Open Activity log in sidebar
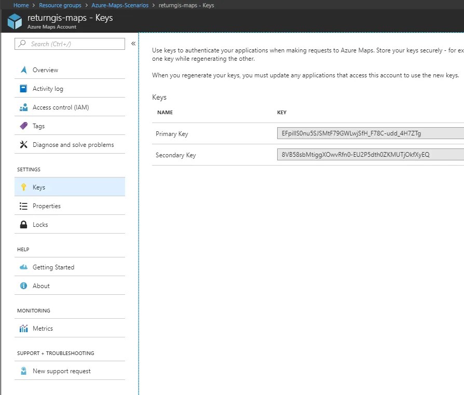The image size is (464, 395). (70, 88)
